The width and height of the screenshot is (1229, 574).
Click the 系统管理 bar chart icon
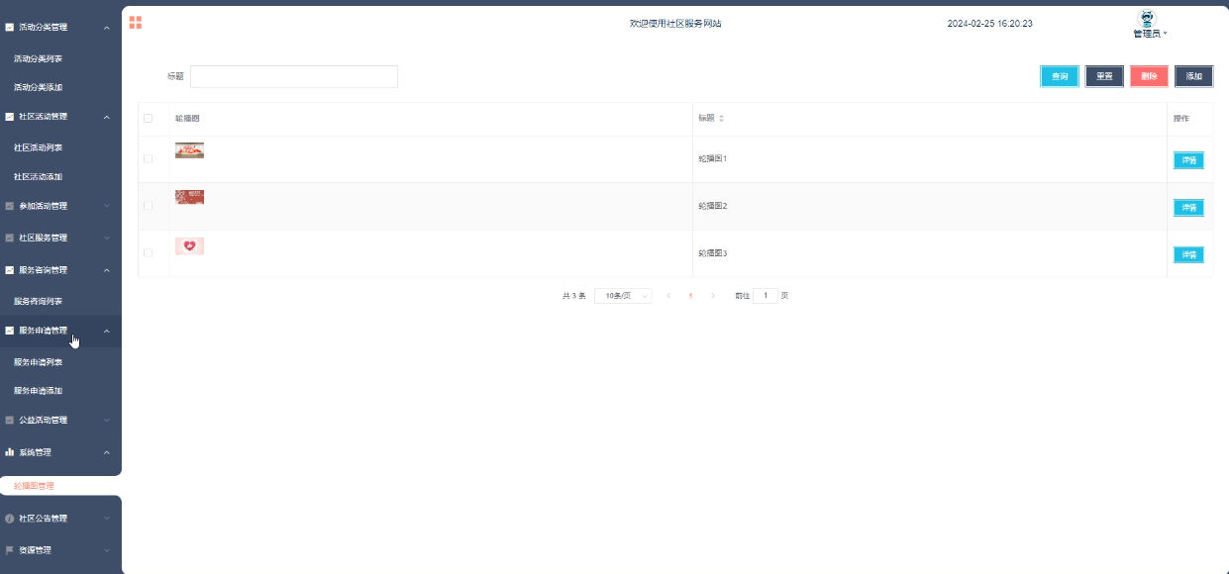10,452
